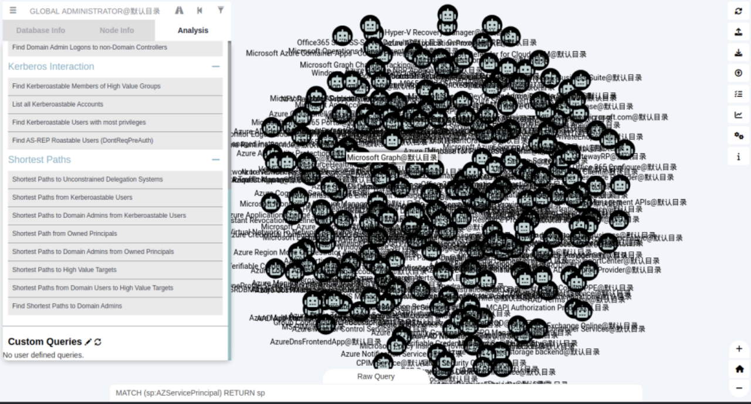The width and height of the screenshot is (751, 404).
Task: Click the refresh icon next to Custom Queries
Action: pos(98,342)
